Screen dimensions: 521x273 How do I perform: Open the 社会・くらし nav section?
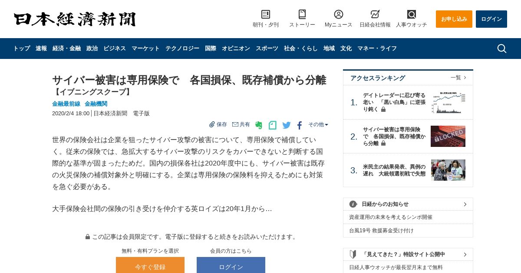click(301, 49)
